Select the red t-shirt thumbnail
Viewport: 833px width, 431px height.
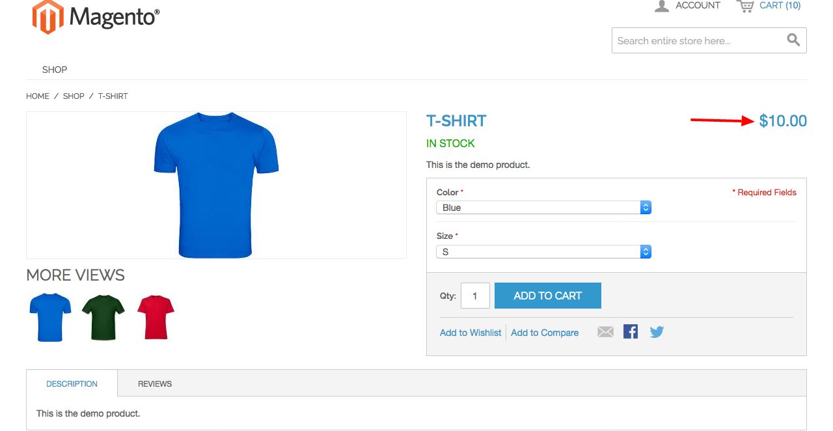pyautogui.click(x=156, y=317)
